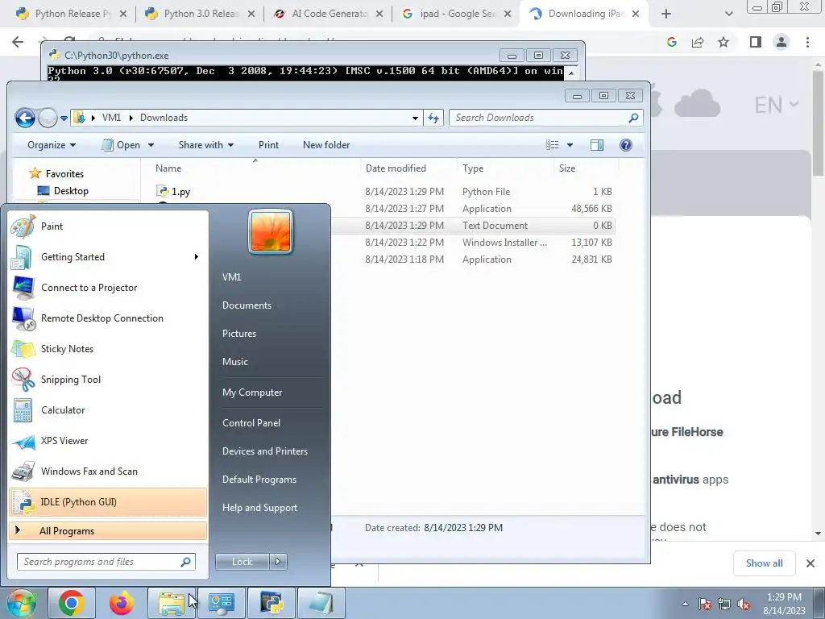This screenshot has width=825, height=619.
Task: Bookmark this page with star icon
Action: click(723, 42)
